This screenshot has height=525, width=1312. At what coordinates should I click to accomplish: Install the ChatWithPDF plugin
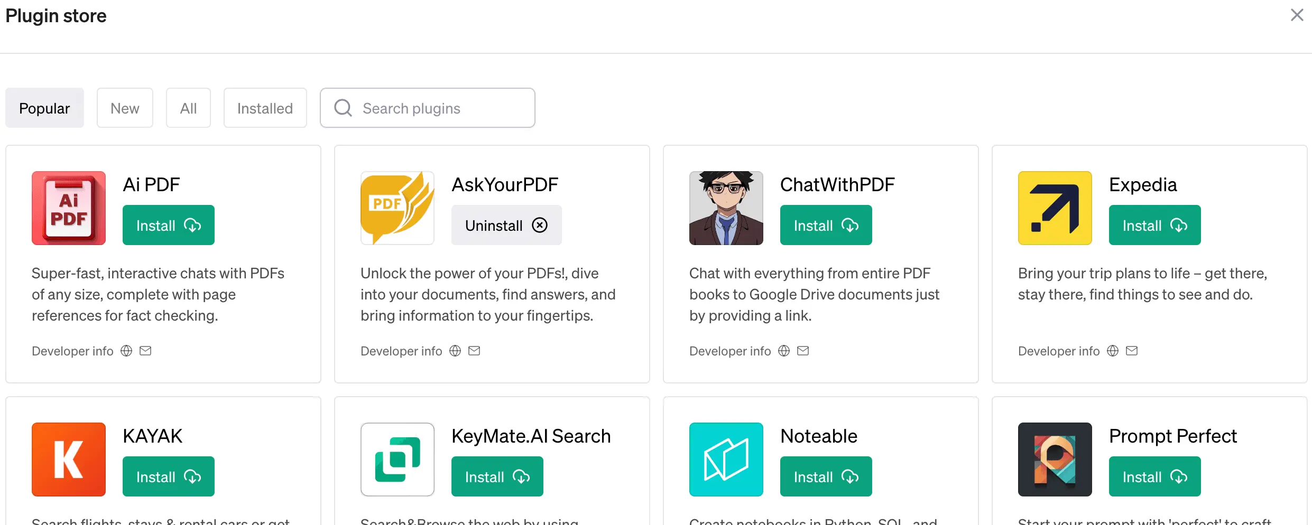pyautogui.click(x=826, y=226)
